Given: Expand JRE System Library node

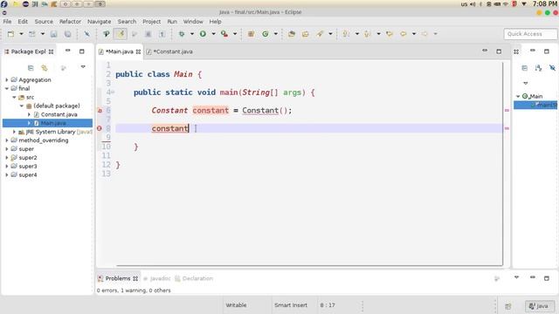Looking at the screenshot, I should [14, 132].
